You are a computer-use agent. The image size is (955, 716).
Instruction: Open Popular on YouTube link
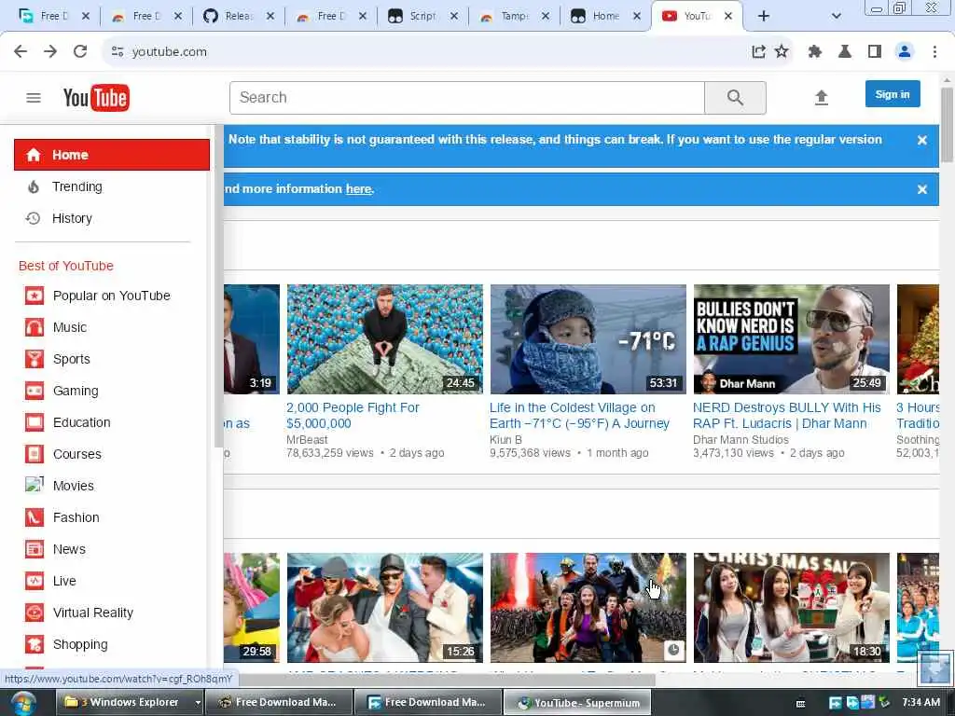click(112, 296)
